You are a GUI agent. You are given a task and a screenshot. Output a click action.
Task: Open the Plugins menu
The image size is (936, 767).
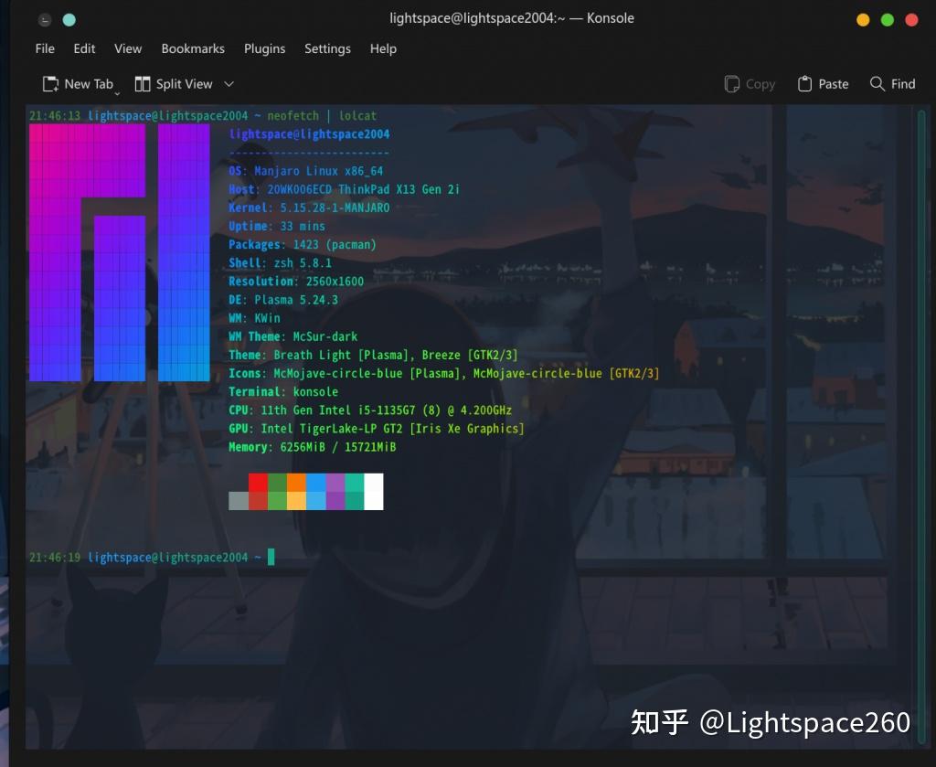pos(264,48)
